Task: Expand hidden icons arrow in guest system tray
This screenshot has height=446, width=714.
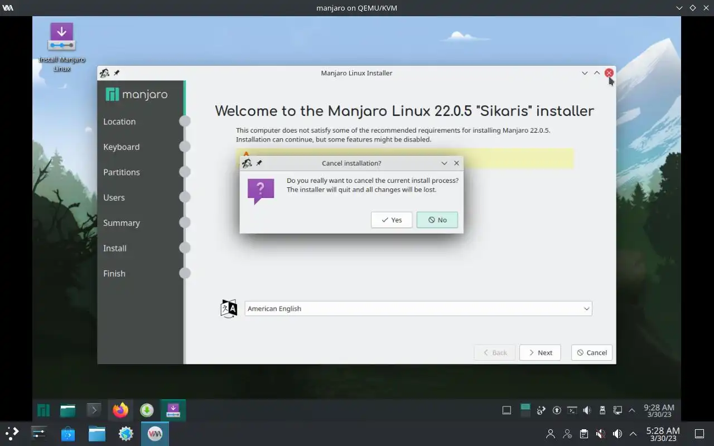Action: (632, 410)
